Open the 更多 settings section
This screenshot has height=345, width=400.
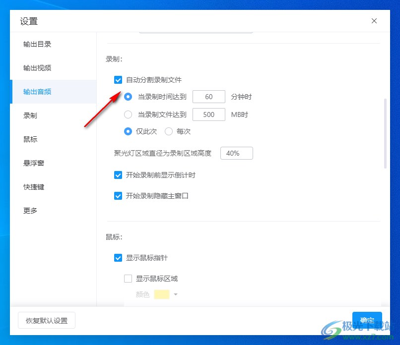pos(53,211)
